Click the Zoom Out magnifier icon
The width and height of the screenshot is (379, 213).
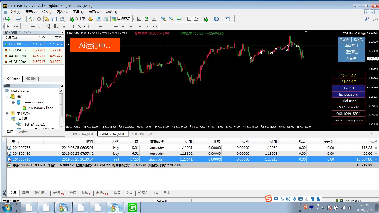point(171,19)
